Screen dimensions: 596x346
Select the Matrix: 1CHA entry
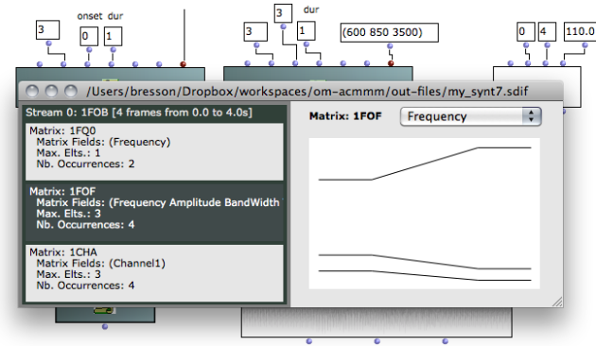point(154,273)
